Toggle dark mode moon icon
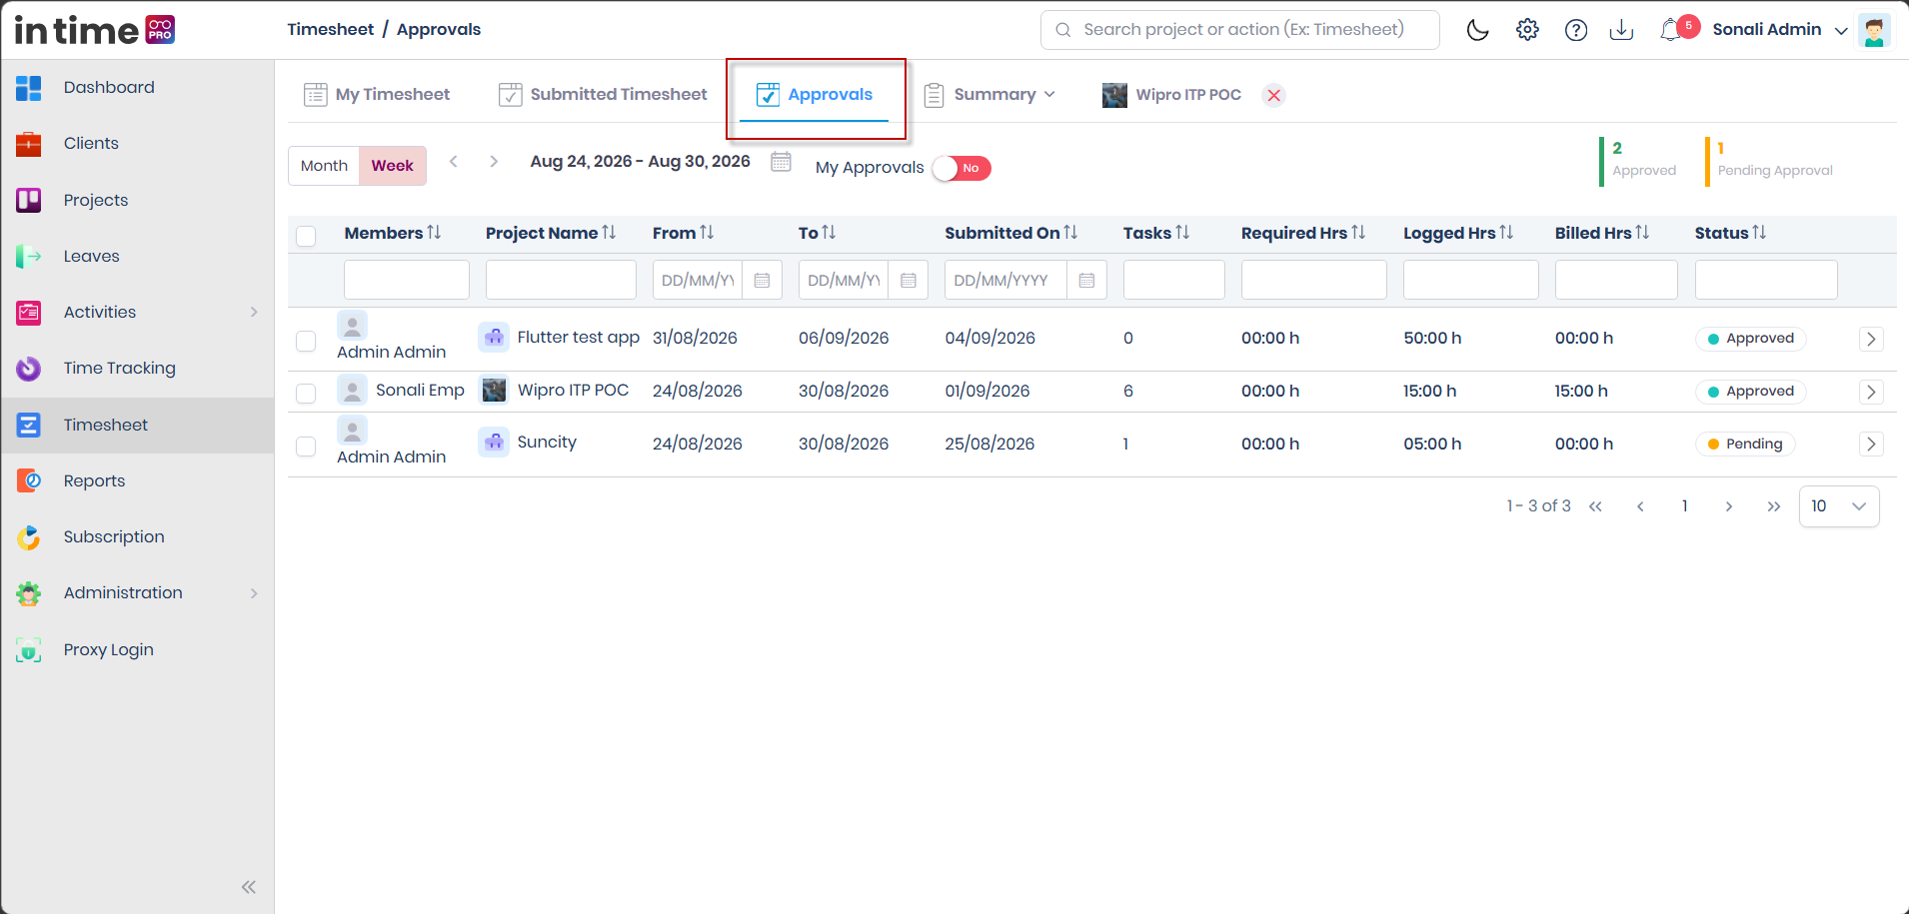This screenshot has width=1909, height=914. 1477,30
